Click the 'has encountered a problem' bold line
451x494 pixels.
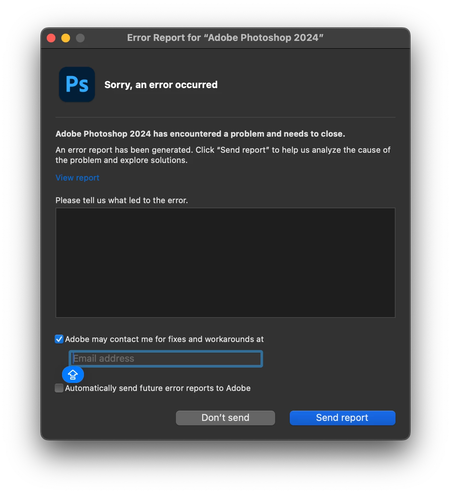200,134
